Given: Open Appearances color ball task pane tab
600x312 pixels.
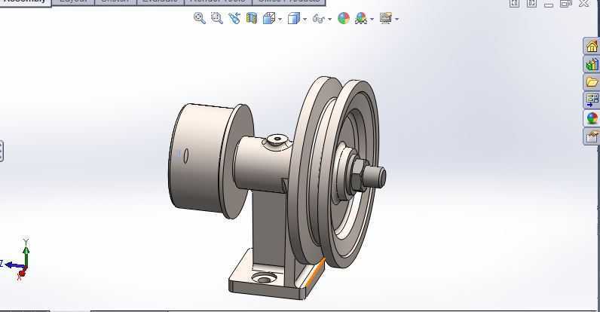Looking at the screenshot, I should pos(592,118).
